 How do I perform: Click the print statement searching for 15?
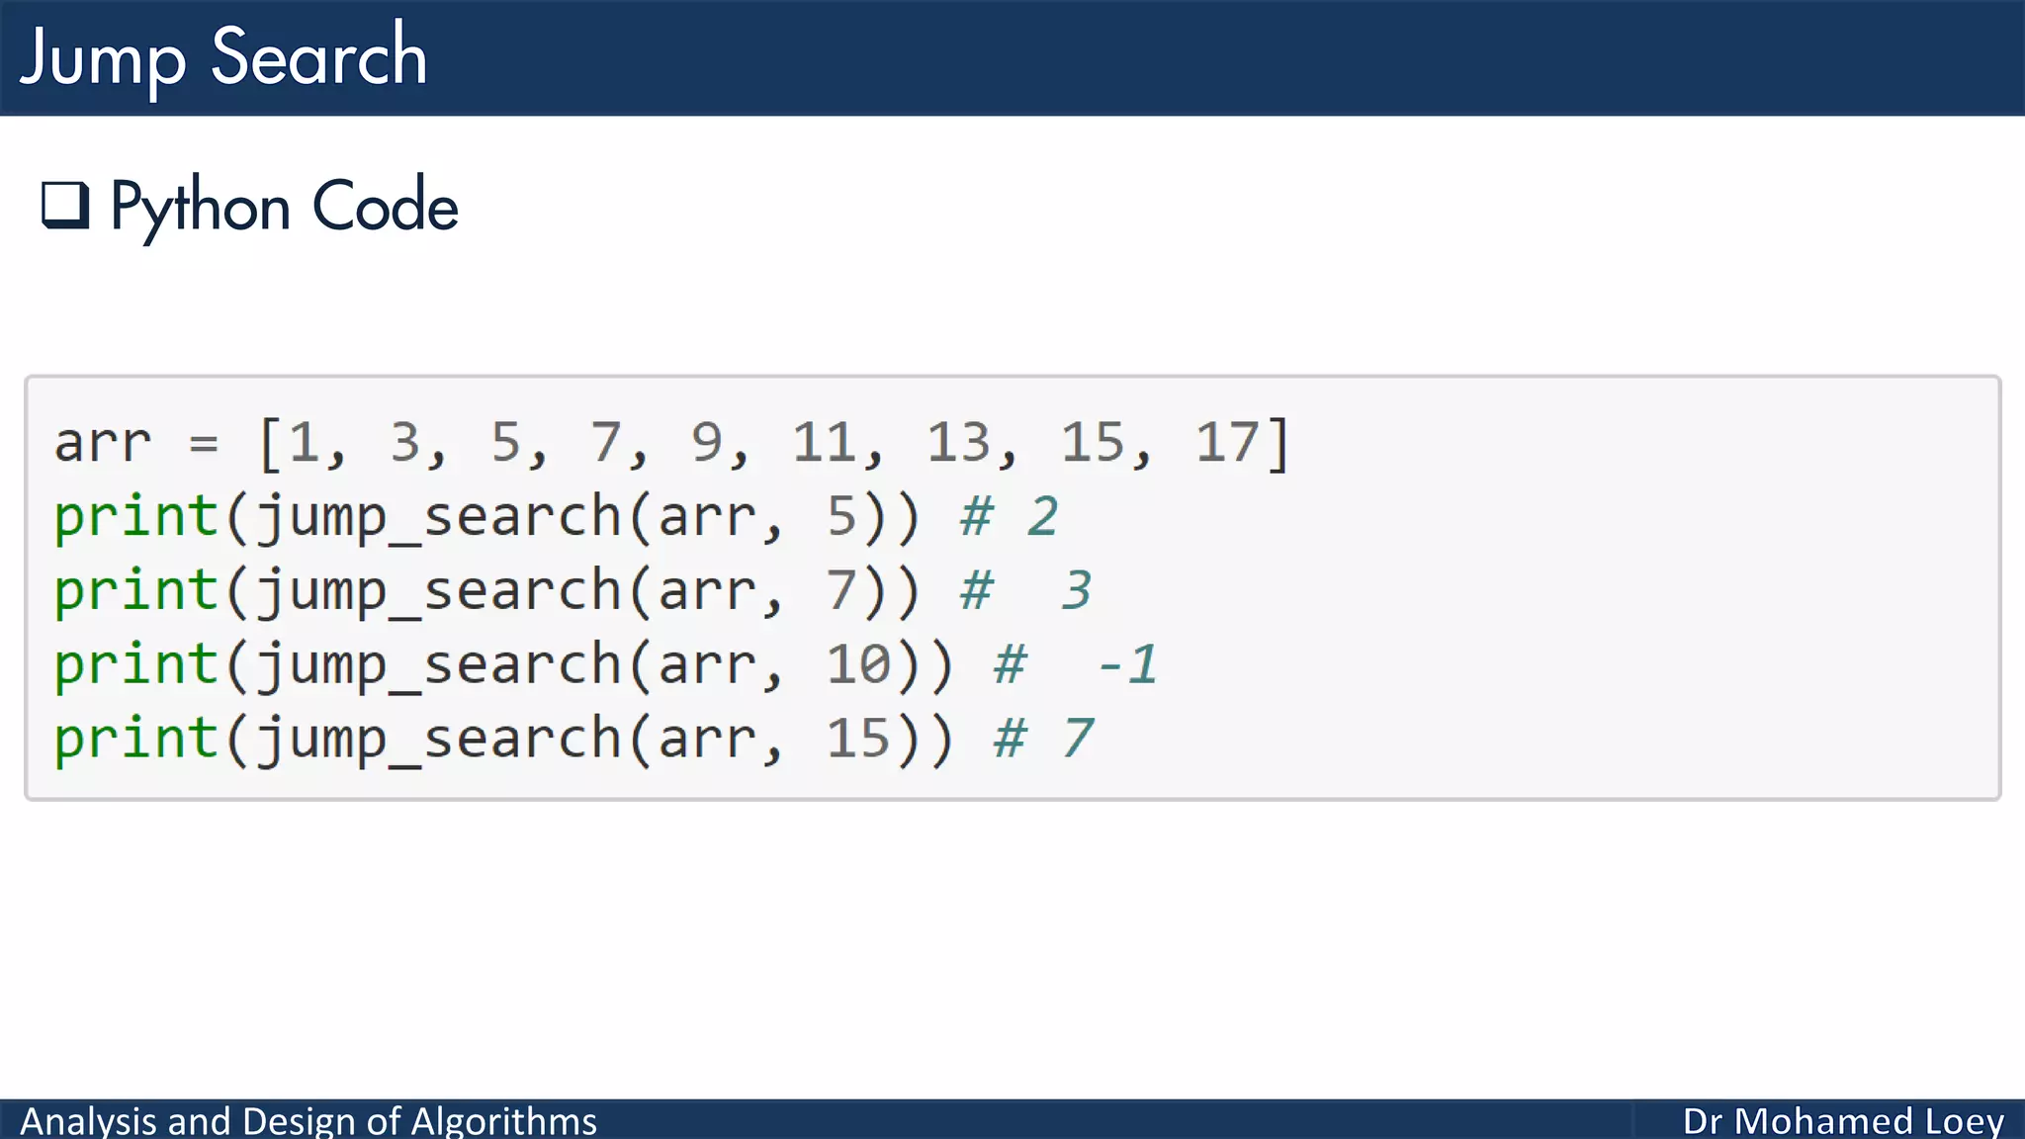coord(504,739)
